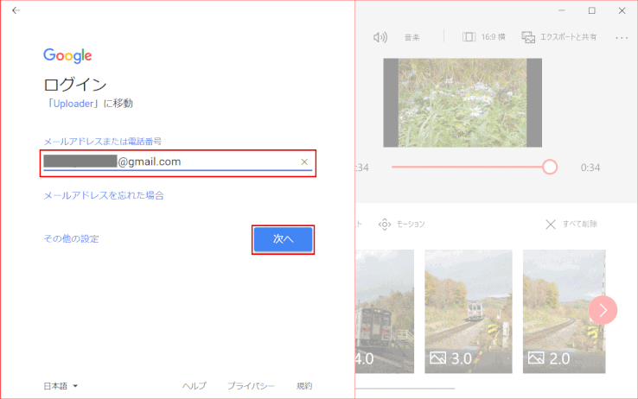
Task: Maximize the video editor window
Action: click(x=592, y=10)
